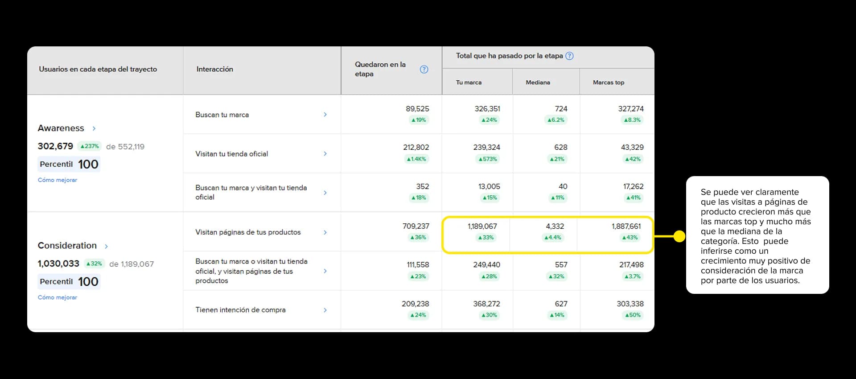Click the 17,262 Marcas top value
856x379 pixels.
633,186
